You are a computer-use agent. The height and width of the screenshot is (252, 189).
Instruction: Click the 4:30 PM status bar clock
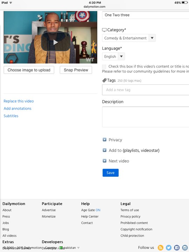[x=95, y=2]
